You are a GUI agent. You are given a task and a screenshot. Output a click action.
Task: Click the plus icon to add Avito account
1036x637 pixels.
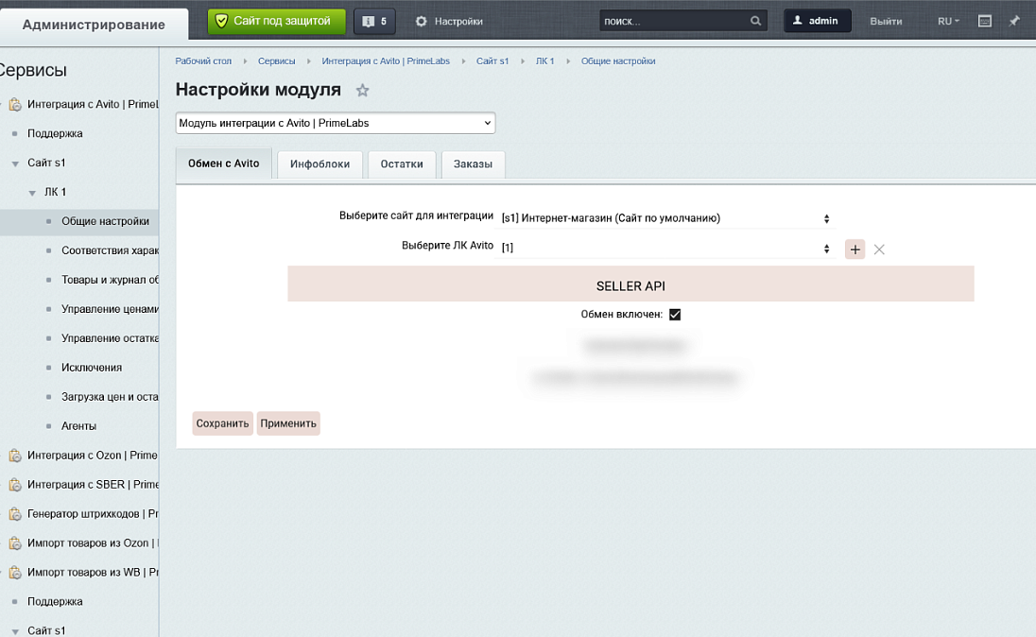click(x=855, y=250)
